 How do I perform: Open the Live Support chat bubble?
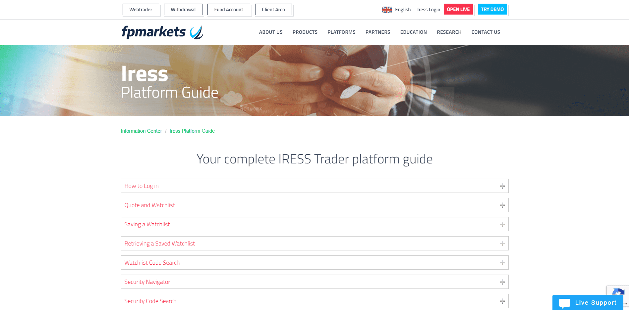coord(565,303)
